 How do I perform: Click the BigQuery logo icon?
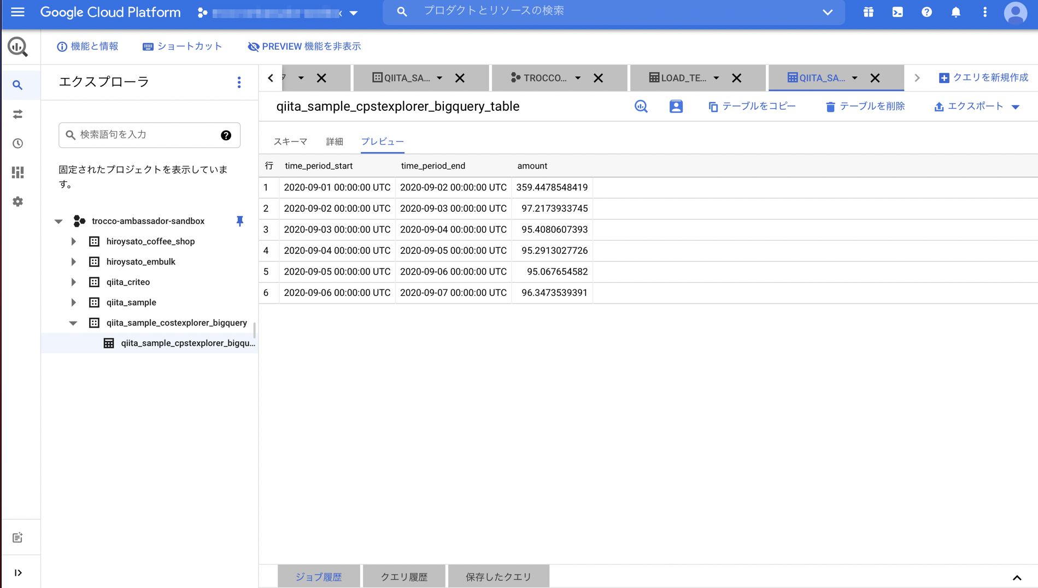pos(17,46)
